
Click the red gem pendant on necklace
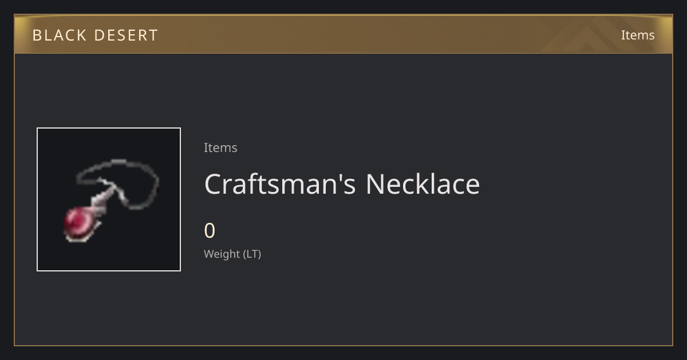pyautogui.click(x=80, y=222)
